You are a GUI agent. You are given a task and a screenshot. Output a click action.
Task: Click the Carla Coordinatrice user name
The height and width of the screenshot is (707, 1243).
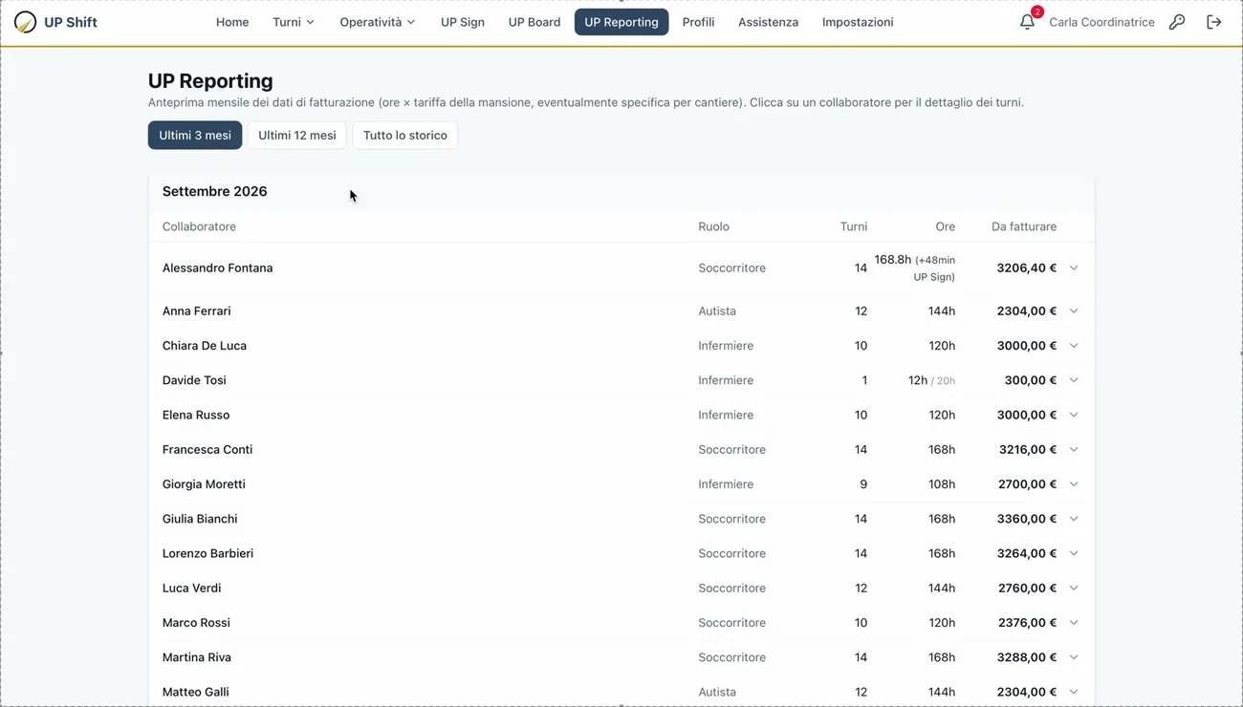1101,22
